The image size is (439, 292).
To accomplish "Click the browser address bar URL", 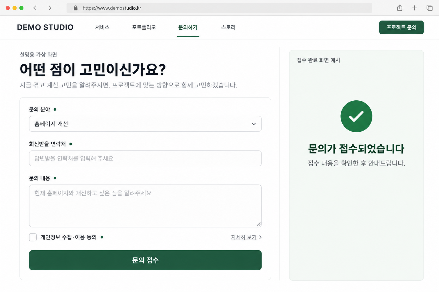I will coord(112,8).
